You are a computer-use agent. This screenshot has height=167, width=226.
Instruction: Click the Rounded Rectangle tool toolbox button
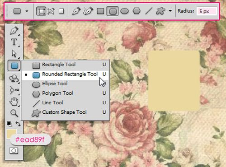(14, 65)
